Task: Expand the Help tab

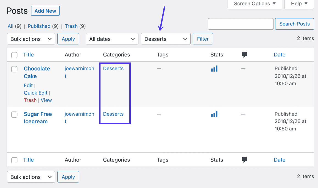Action: coord(299,4)
